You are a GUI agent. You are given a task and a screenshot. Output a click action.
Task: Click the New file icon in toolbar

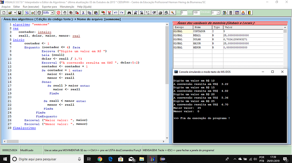coord(4,13)
